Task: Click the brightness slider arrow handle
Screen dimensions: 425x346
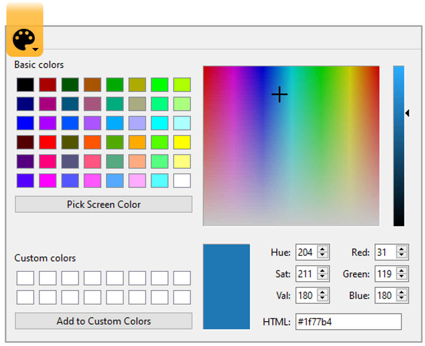Action: point(407,114)
